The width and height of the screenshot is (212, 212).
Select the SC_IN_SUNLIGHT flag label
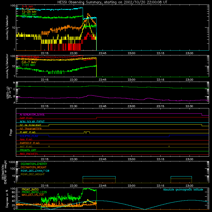[30, 125]
